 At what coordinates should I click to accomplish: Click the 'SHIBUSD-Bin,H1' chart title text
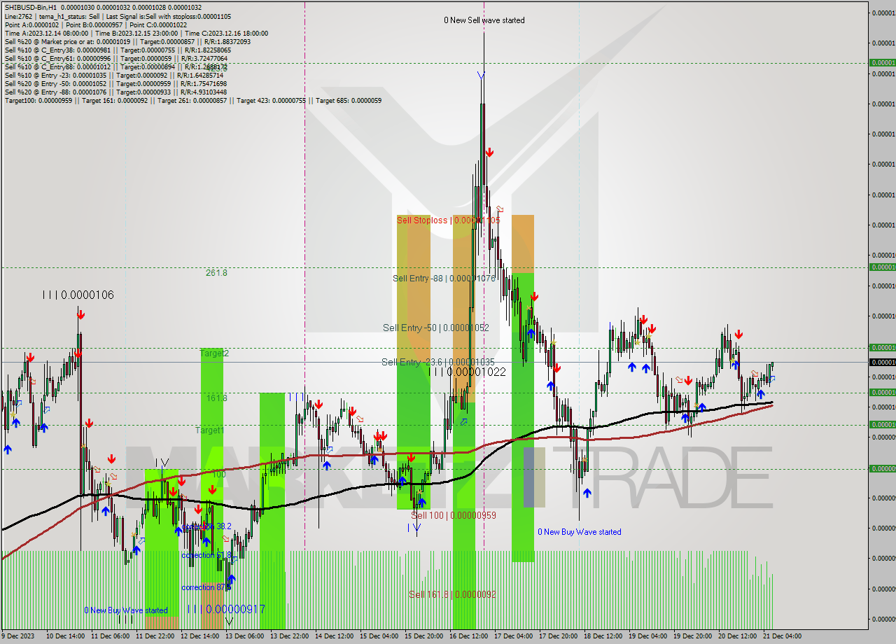point(31,8)
